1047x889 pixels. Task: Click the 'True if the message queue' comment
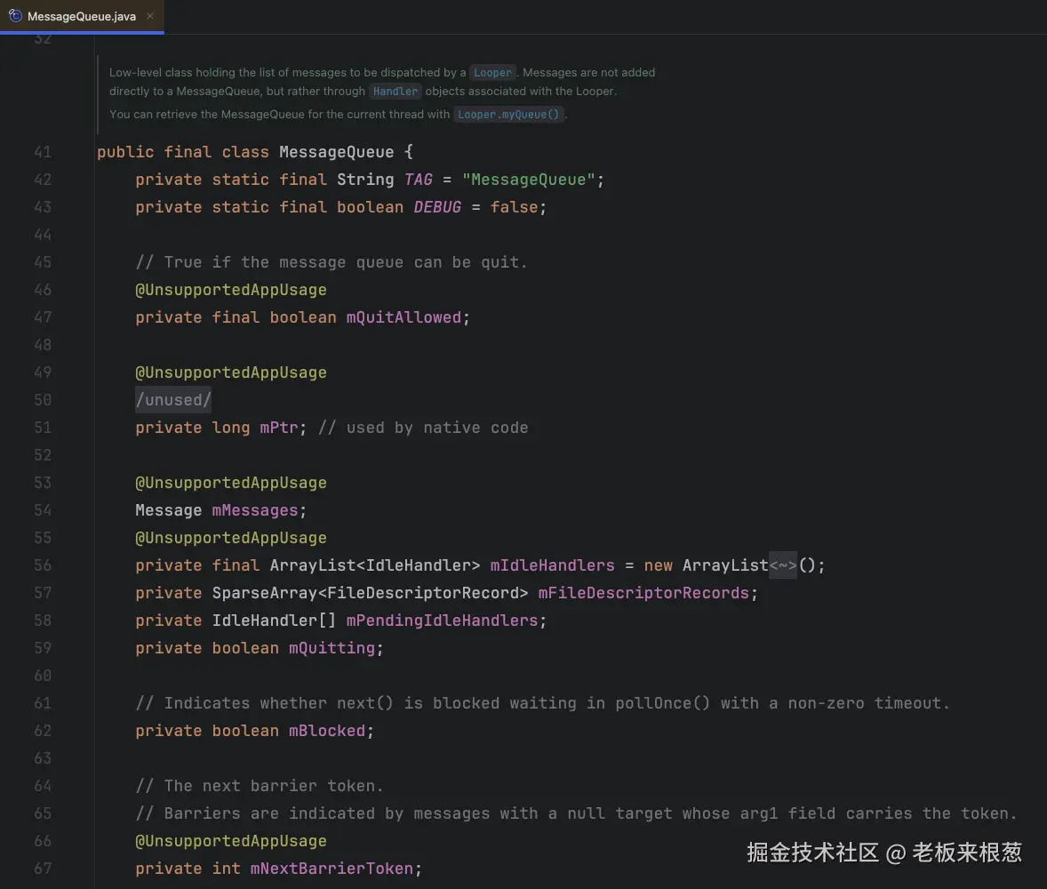point(332,262)
